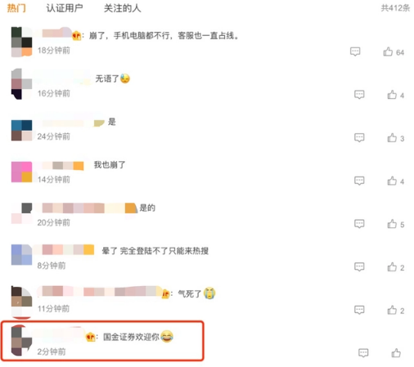Like the 国金证券欢迎你 comment

[396, 353]
